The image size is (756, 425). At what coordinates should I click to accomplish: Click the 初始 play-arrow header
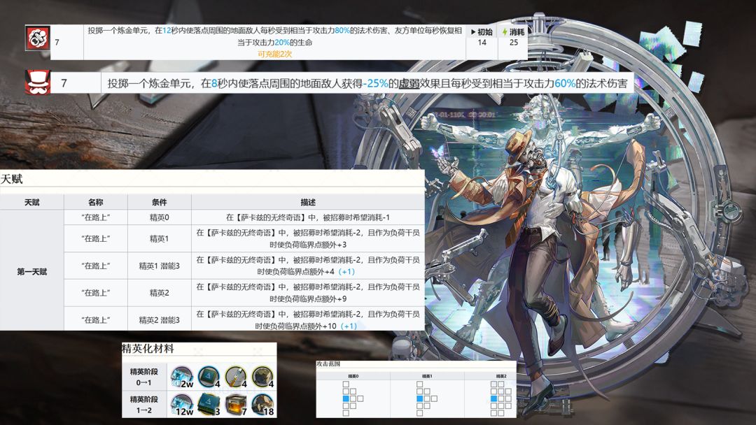[x=482, y=31]
